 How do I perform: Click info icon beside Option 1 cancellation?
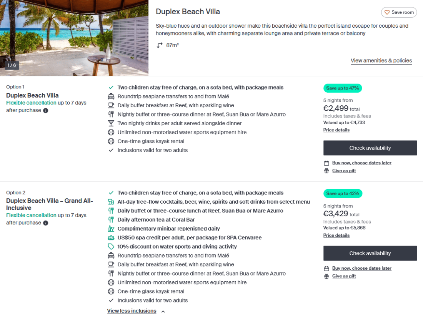[x=46, y=111]
